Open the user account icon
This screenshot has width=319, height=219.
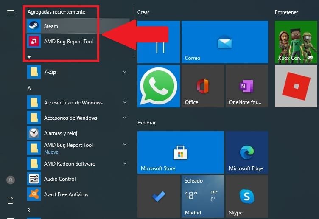pyautogui.click(x=11, y=180)
